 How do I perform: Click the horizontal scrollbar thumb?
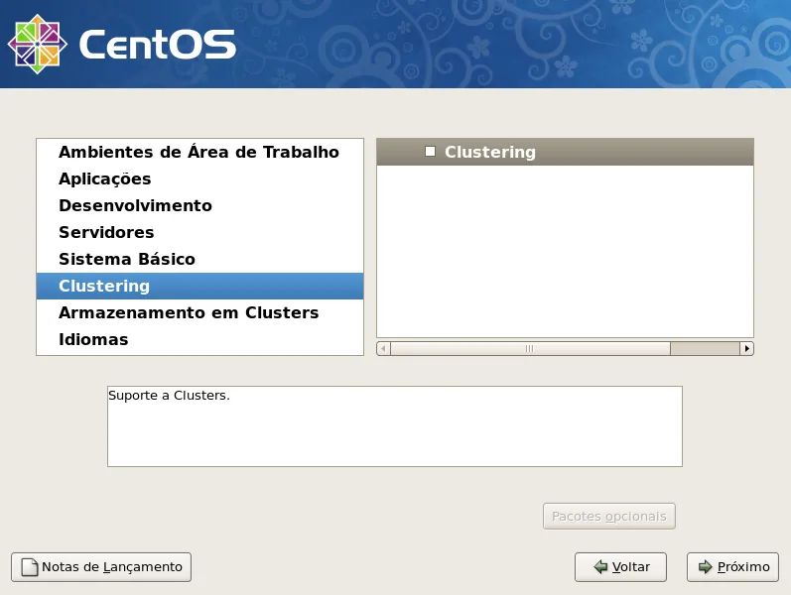coord(530,348)
